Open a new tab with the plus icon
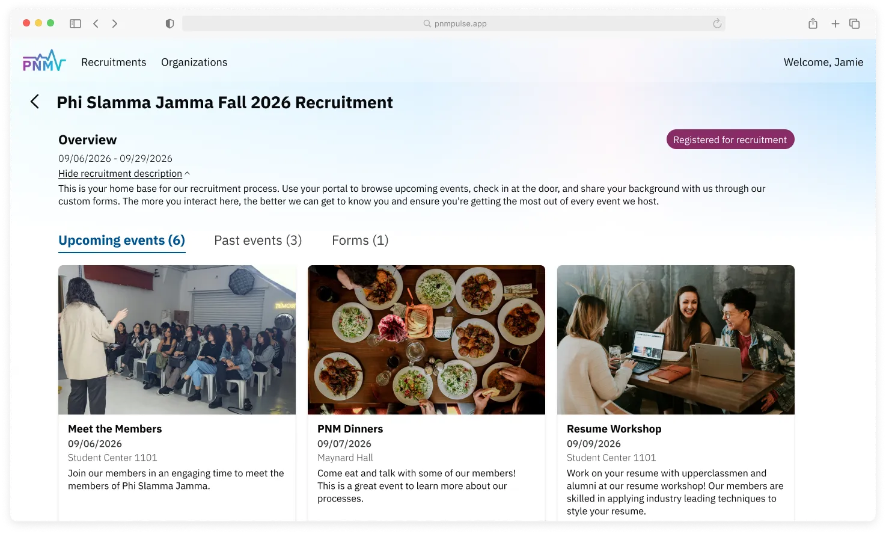 [x=835, y=23]
